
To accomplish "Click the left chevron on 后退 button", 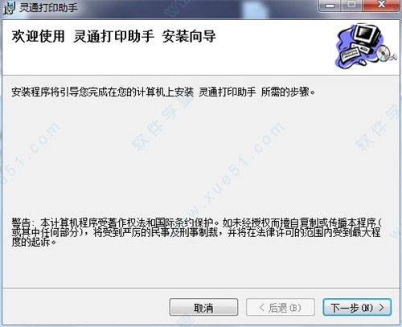I will [x=262, y=308].
